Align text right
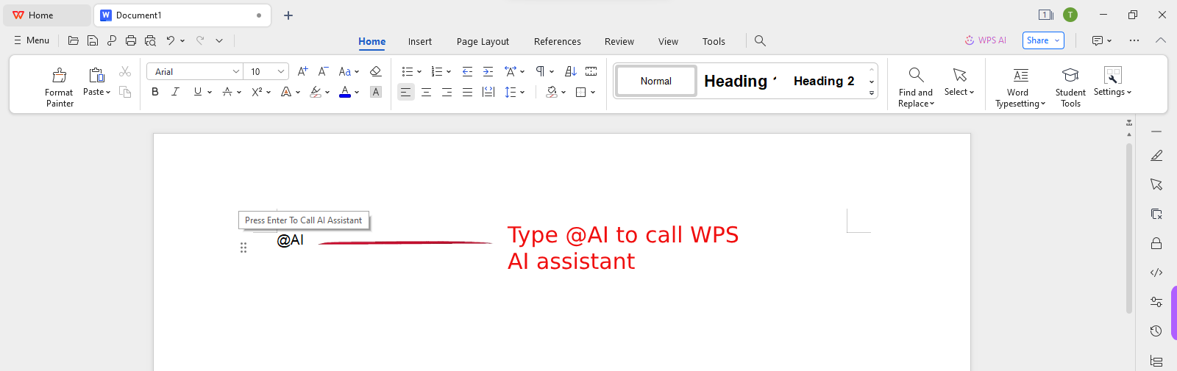1177x371 pixels. click(447, 92)
